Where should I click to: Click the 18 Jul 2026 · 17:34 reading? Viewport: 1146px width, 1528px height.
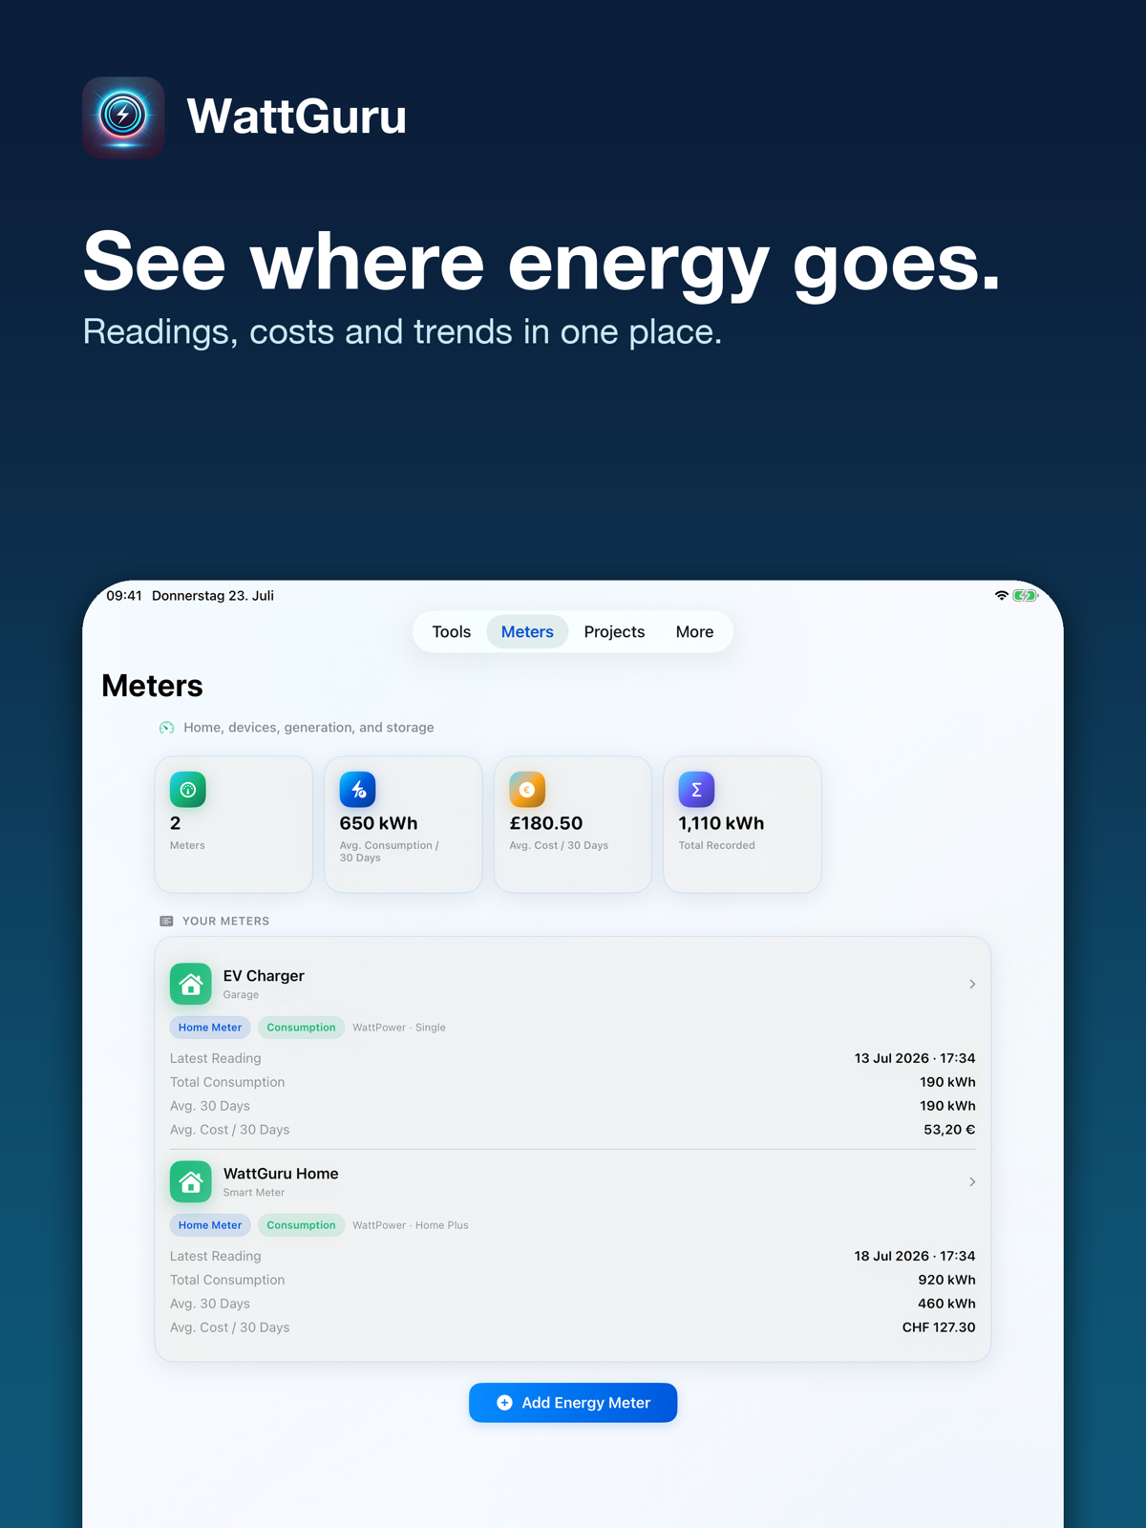tap(915, 1256)
